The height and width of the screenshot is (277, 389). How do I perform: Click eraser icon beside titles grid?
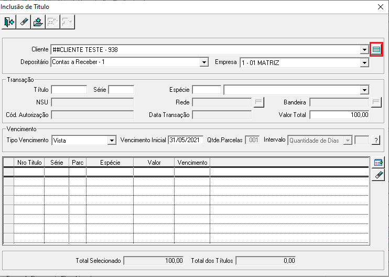coord(378,175)
